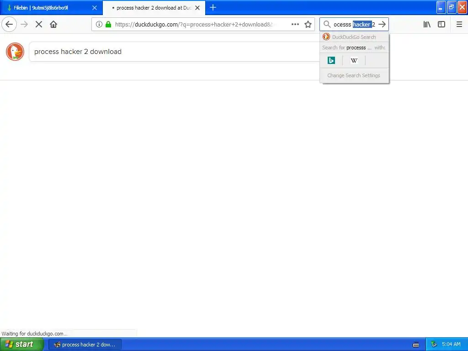468x351 pixels.
Task: Click inside the browser search bar text
Action: click(x=354, y=25)
